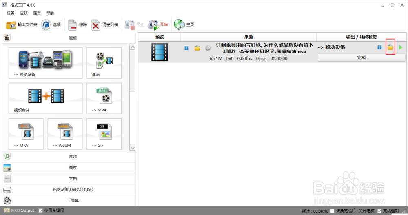Expand the 图片 picture section
The width and height of the screenshot is (408, 215).
tap(69, 168)
